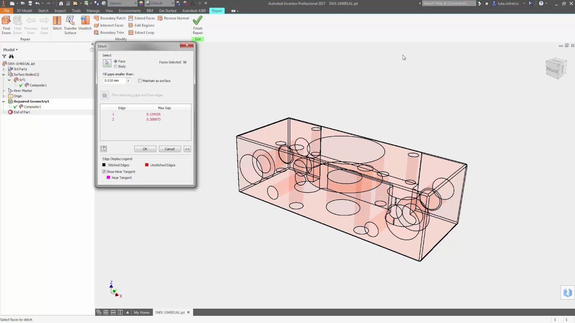575x323 pixels.
Task: Collapse the Srf1 node
Action: (9, 80)
